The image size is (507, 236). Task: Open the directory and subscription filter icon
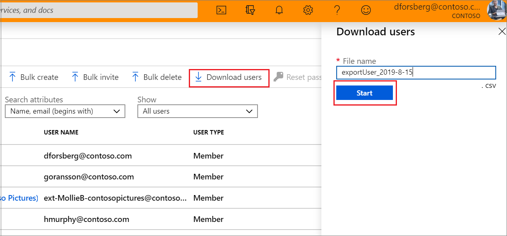pos(250,10)
